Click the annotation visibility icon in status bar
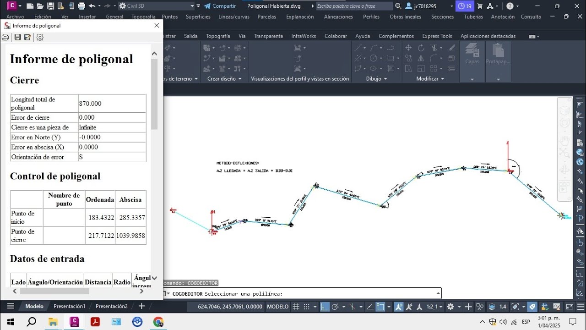Viewport: 586px width, 330px height. pos(399,307)
